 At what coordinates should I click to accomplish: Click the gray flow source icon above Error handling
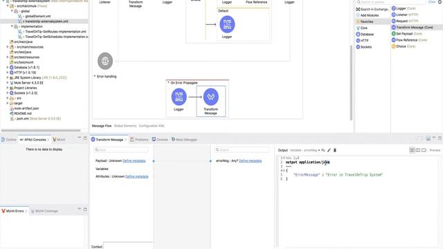tap(105, 61)
